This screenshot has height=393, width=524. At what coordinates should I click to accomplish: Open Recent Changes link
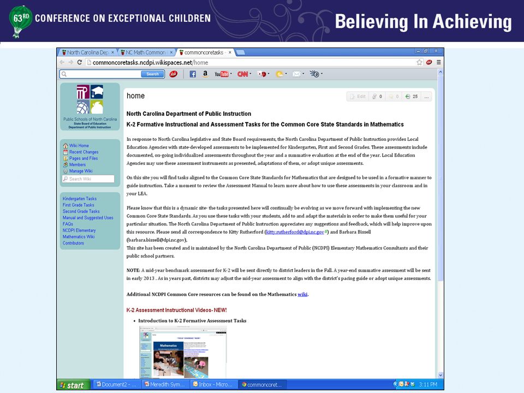coord(84,152)
